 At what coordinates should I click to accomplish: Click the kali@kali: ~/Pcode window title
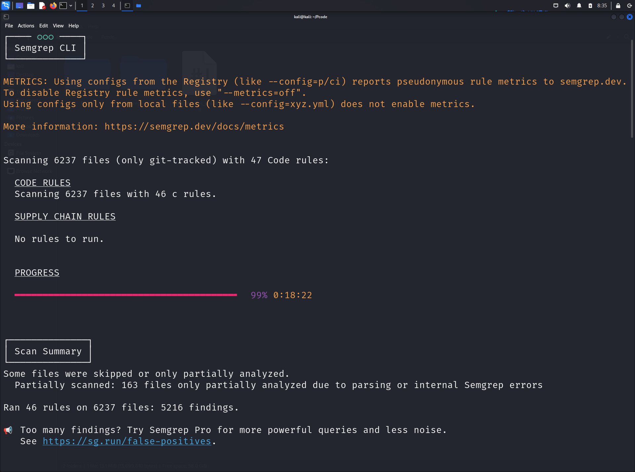(311, 17)
